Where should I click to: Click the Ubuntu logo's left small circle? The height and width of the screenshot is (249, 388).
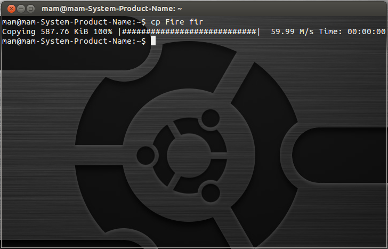147,154
